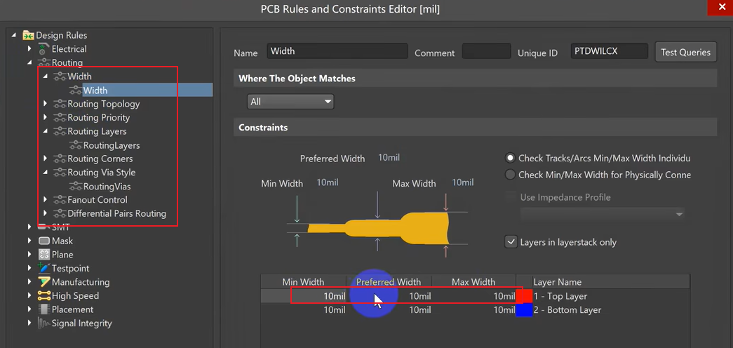
Task: Click the Manufacturing category icon
Action: click(44, 282)
